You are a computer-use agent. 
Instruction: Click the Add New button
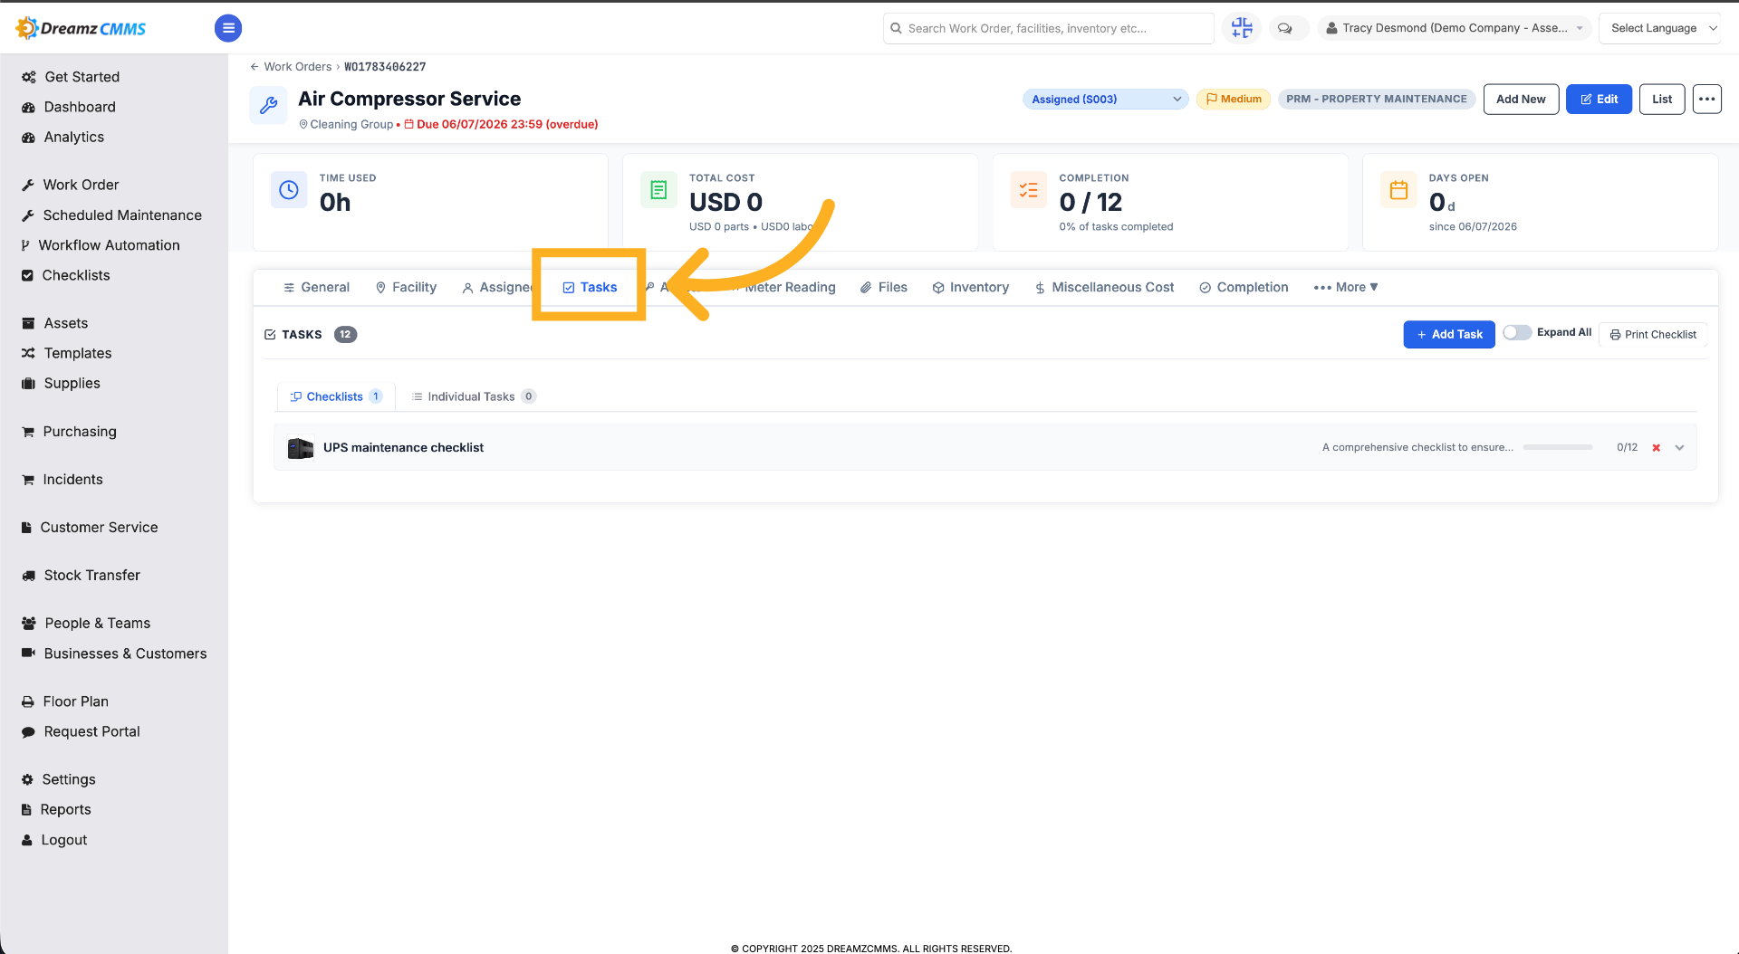pos(1521,99)
